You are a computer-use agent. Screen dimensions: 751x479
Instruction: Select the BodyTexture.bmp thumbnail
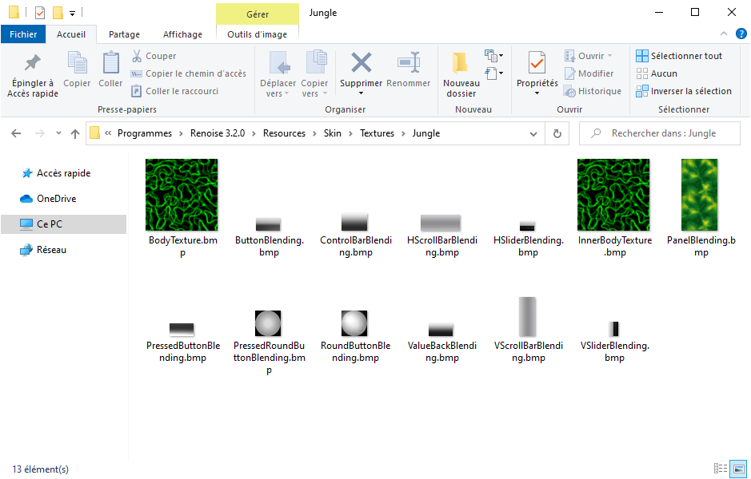182,195
